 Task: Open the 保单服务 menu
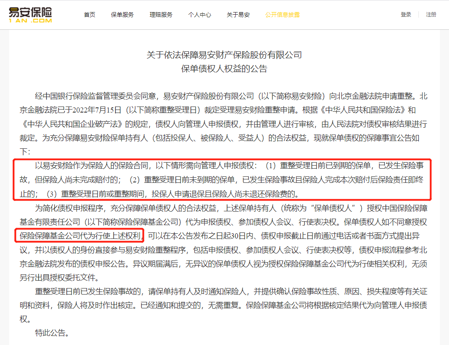(x=122, y=15)
